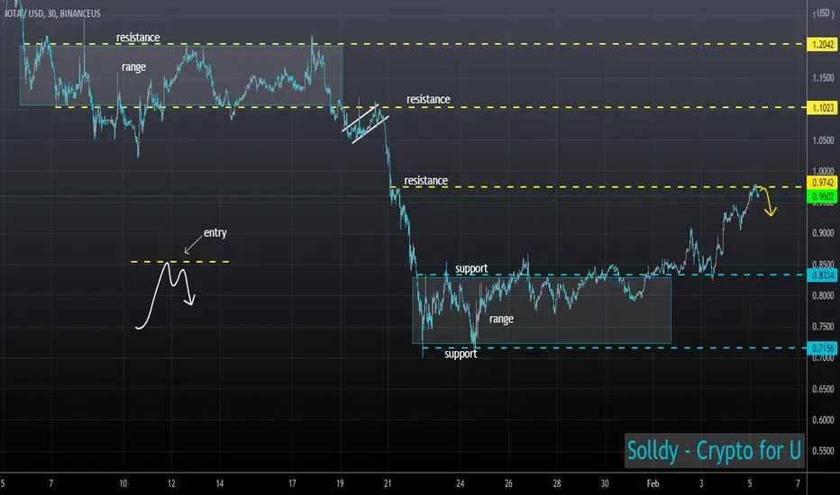Select the white double-top sketch below entry line

coord(165,295)
